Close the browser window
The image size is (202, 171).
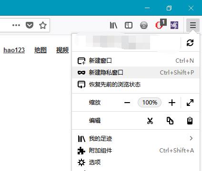tap(191, 8)
